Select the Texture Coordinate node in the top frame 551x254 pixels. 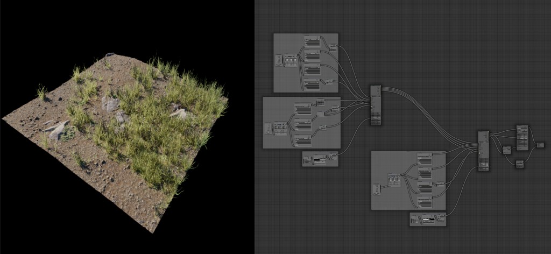279,60
